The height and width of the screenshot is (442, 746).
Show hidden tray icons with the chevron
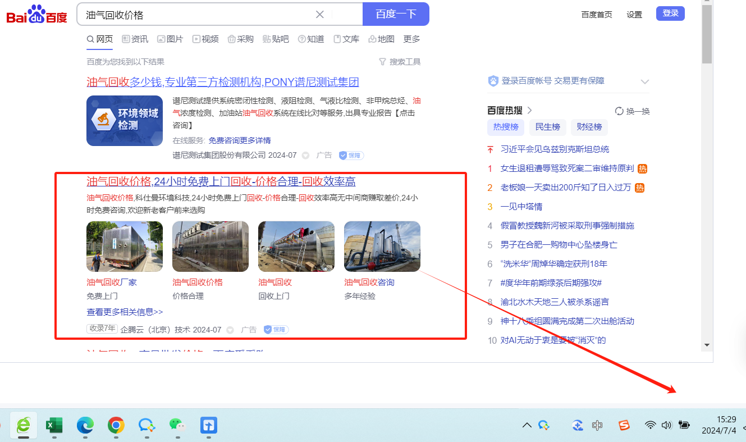pos(527,425)
